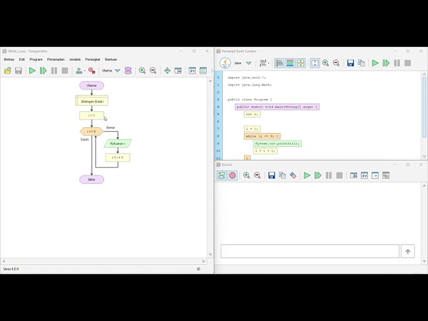Step through flowchart in Flowgorithm window
Viewport: 428px width, 321px height.
pyautogui.click(x=43, y=71)
